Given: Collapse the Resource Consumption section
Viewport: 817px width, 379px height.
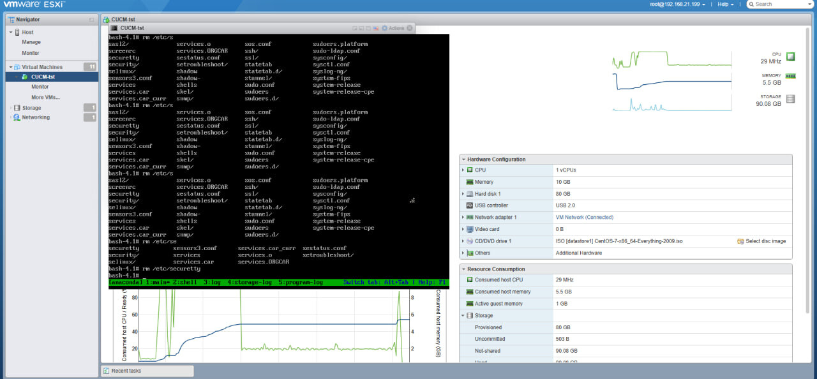Looking at the screenshot, I should point(463,269).
